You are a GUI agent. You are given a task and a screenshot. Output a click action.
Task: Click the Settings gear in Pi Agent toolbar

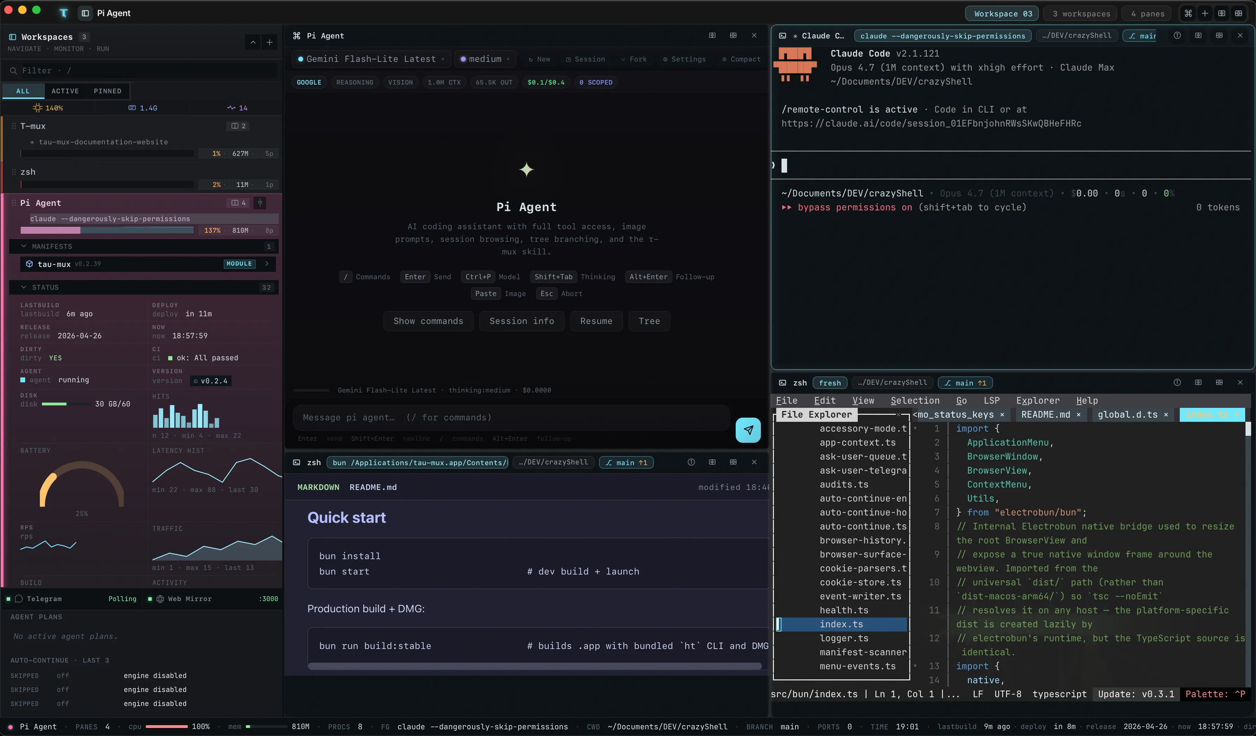coord(684,59)
